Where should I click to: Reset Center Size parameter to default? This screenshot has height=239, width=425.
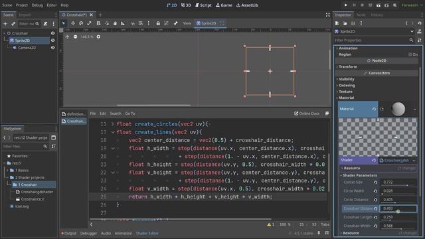(x=375, y=183)
